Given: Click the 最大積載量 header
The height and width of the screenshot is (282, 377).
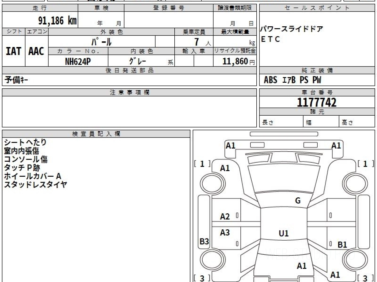Looking at the screenshot, I should [x=235, y=32].
